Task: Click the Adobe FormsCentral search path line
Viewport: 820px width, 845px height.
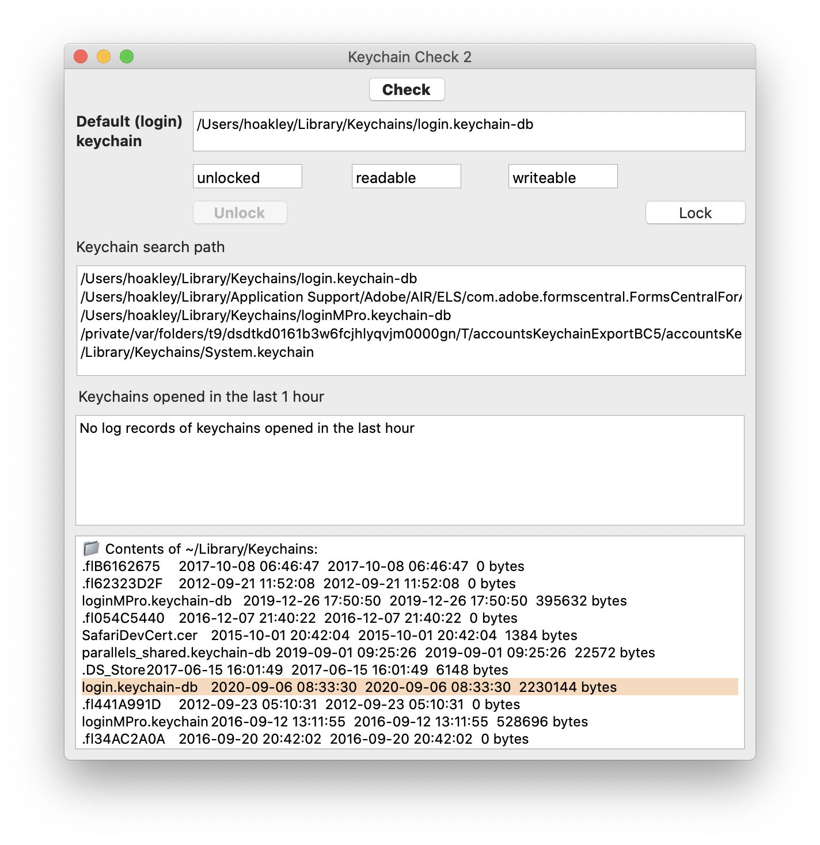Action: (x=411, y=297)
